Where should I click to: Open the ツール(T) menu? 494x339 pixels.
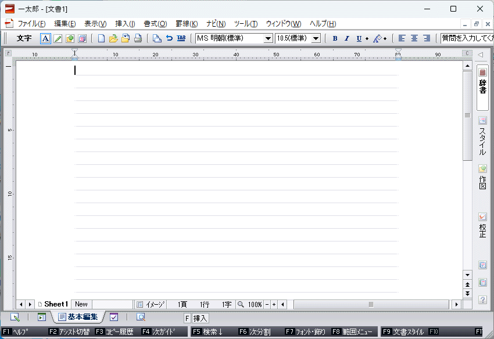(246, 24)
